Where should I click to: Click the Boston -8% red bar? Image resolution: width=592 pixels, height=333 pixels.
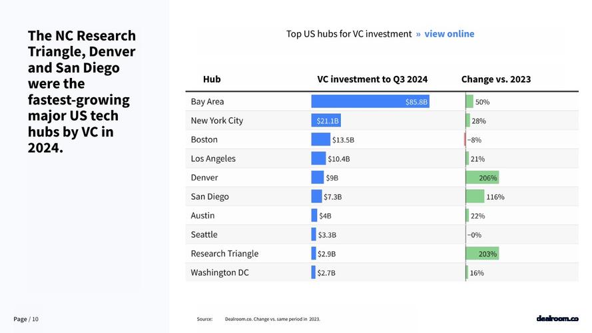[465, 140]
